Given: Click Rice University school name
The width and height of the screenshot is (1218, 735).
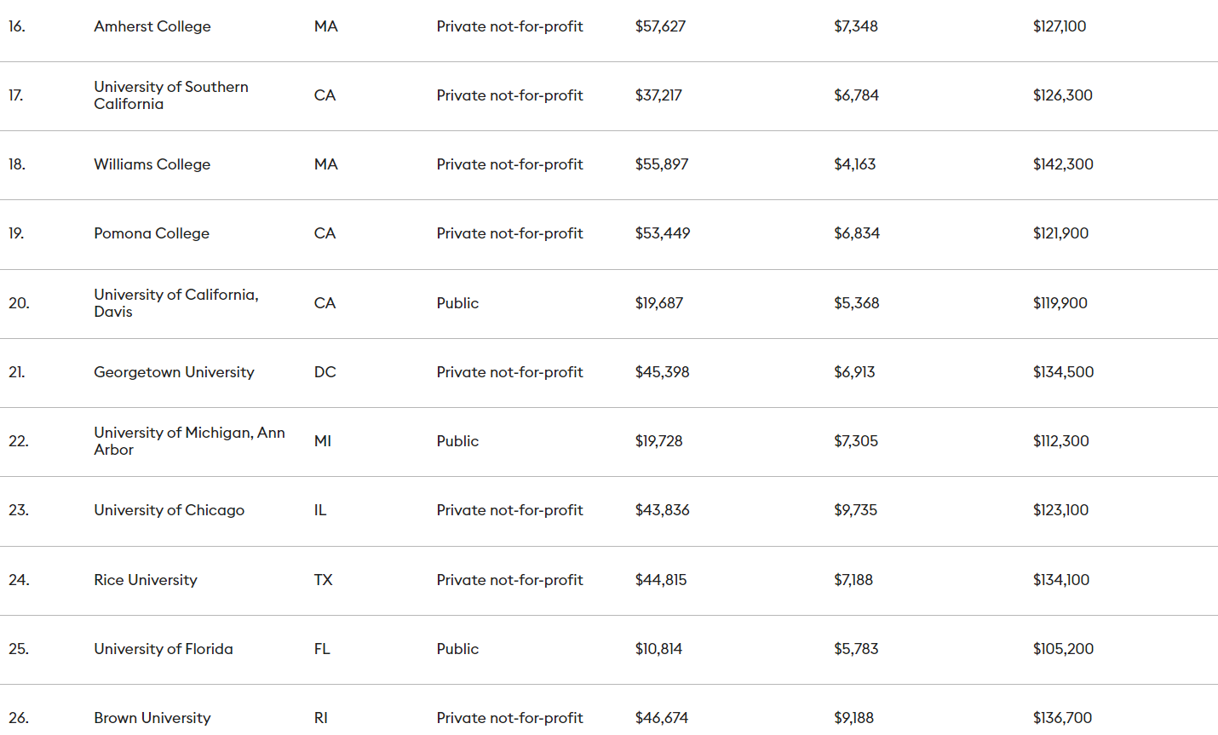Looking at the screenshot, I should click(145, 580).
